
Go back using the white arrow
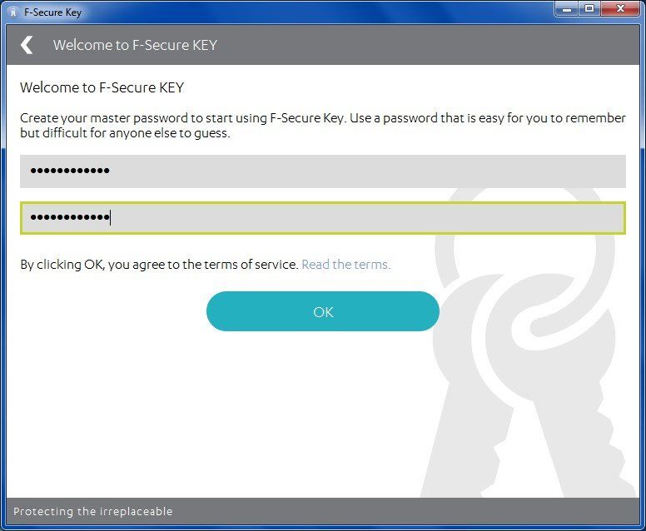pos(27,45)
